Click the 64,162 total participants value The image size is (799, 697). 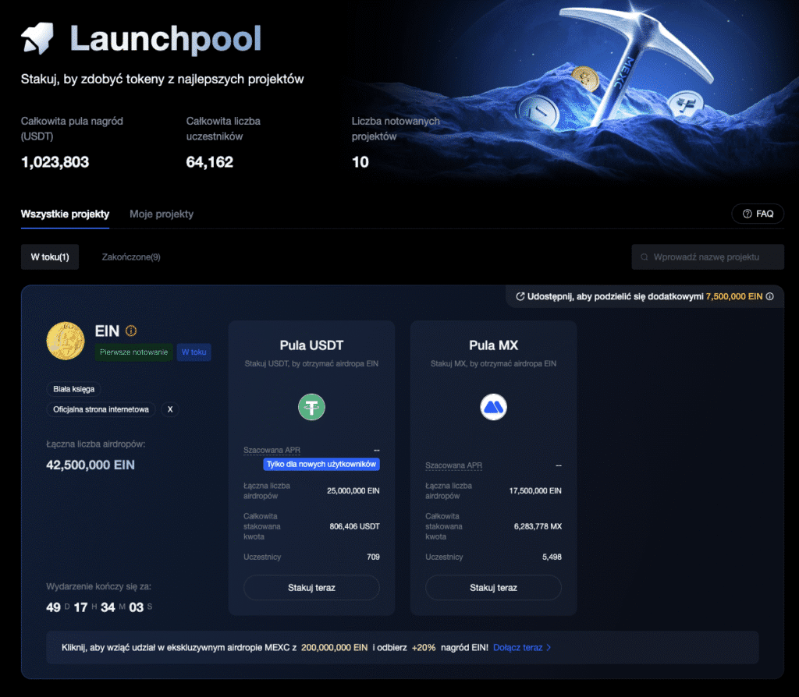209,162
